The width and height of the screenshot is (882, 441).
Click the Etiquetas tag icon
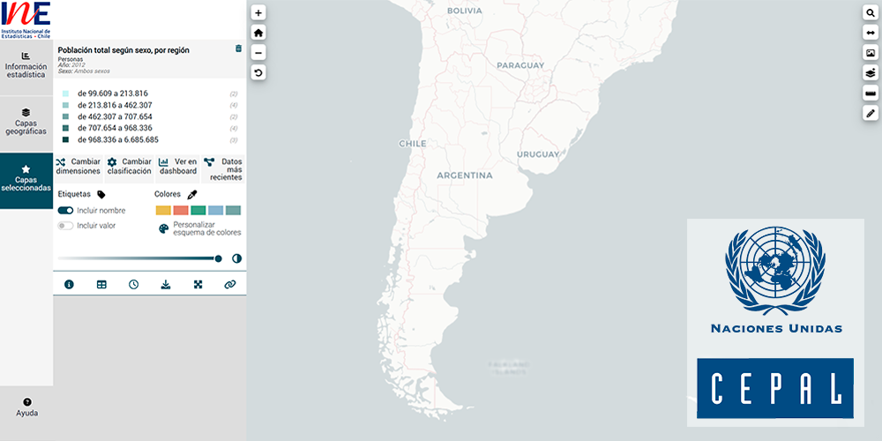(101, 195)
